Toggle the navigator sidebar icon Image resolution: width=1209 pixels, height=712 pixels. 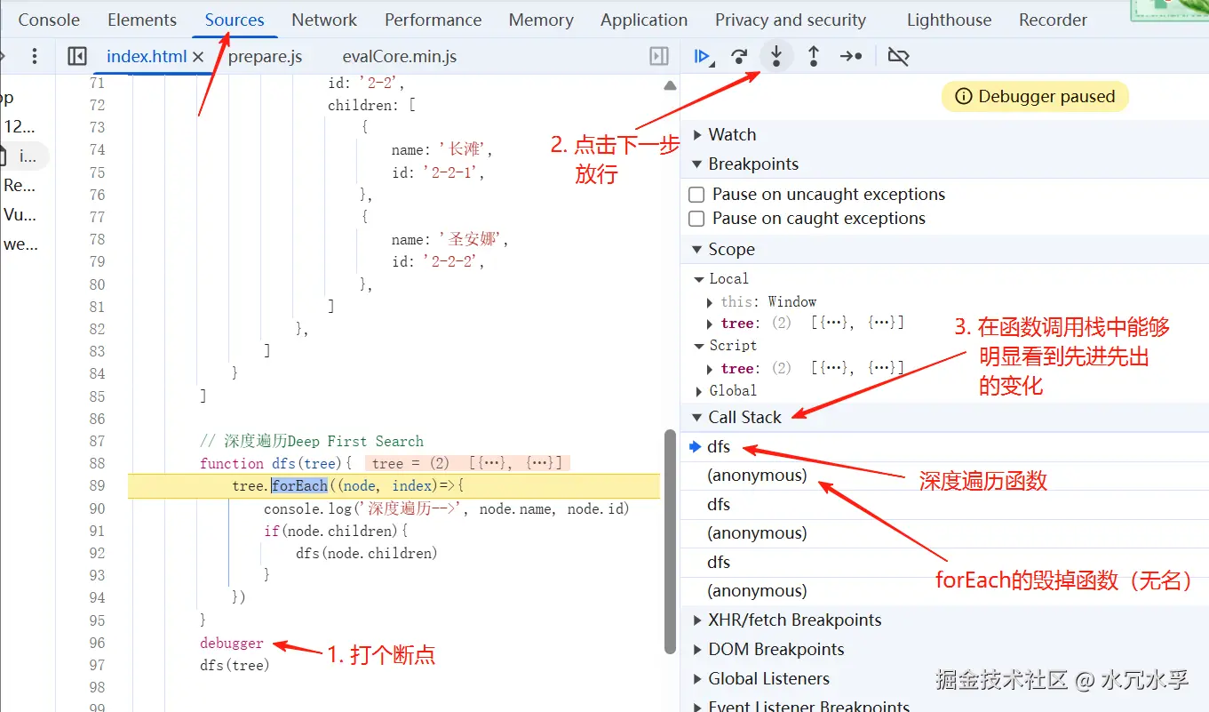click(77, 57)
